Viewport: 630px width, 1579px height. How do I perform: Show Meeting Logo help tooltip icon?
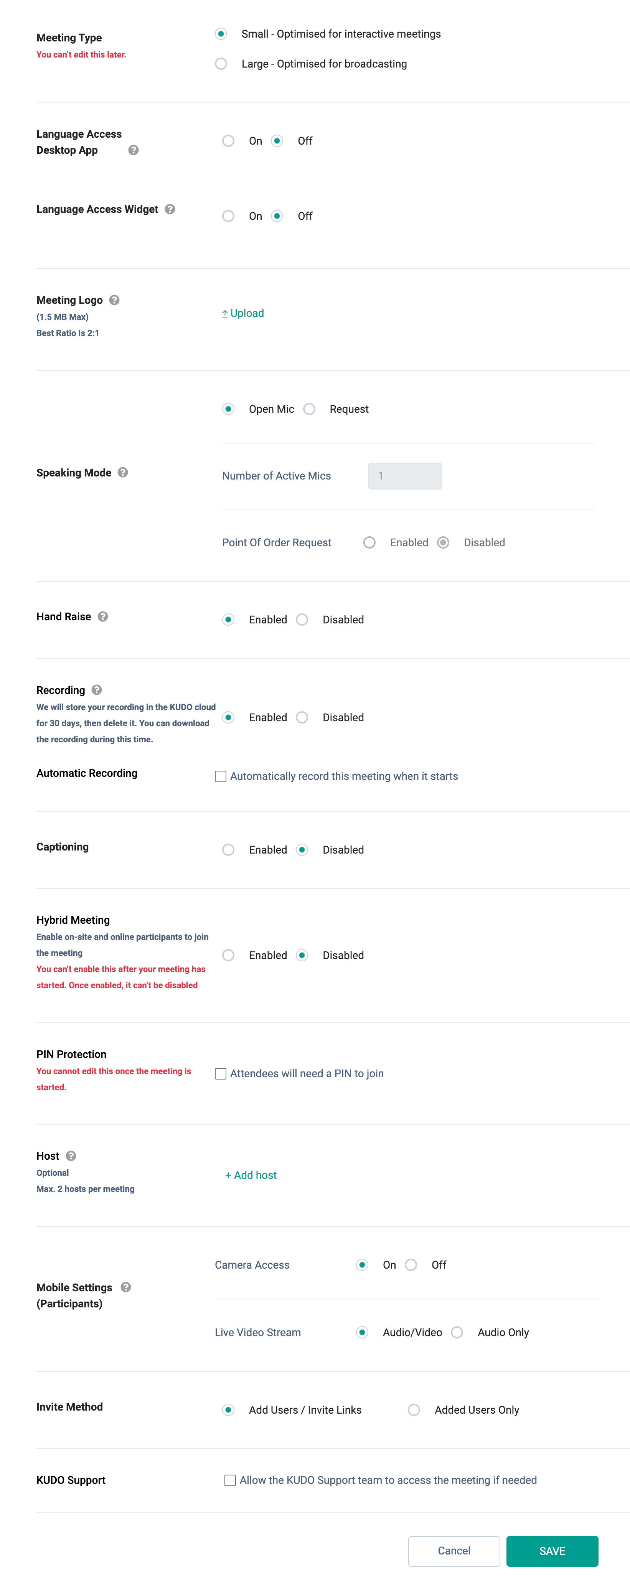click(114, 300)
